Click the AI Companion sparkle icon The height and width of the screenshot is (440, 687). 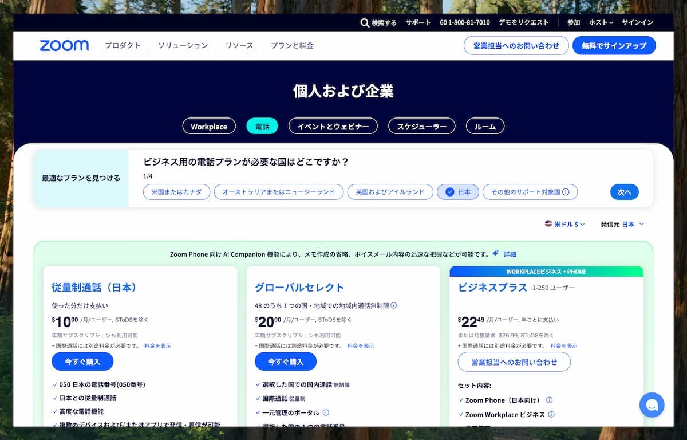pyautogui.click(x=495, y=253)
